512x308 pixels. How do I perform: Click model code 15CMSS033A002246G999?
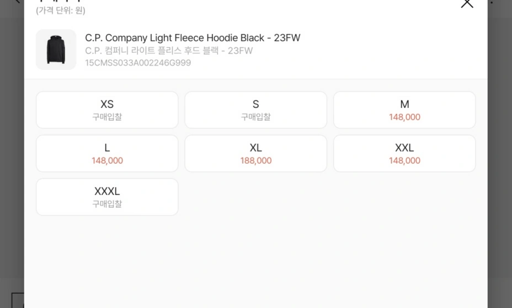(138, 63)
